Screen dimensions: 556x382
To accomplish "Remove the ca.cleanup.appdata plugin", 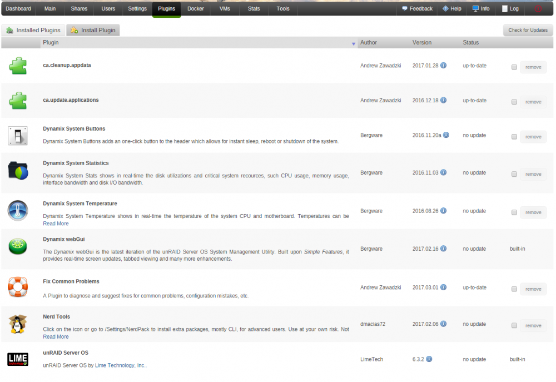I will [533, 67].
